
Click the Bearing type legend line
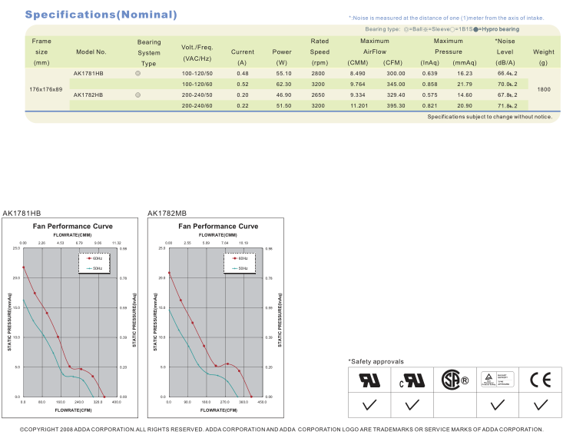pyautogui.click(x=442, y=29)
